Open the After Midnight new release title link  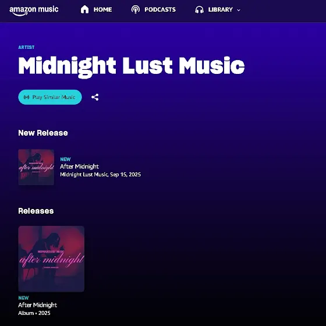(x=79, y=166)
